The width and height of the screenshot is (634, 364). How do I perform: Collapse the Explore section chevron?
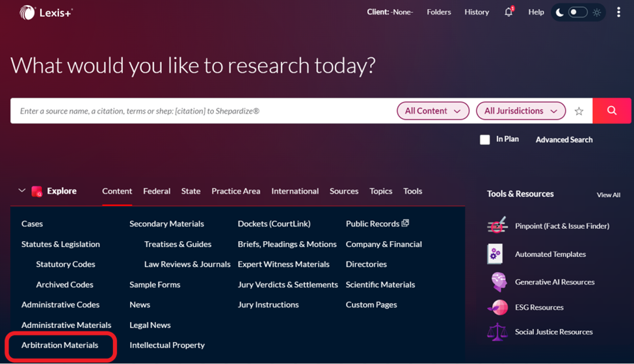(x=22, y=190)
